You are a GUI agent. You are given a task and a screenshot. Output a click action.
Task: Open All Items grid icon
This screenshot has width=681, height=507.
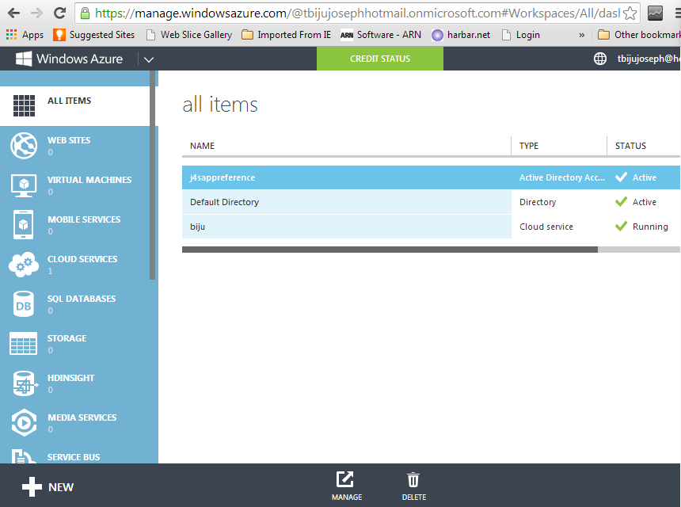click(24, 105)
